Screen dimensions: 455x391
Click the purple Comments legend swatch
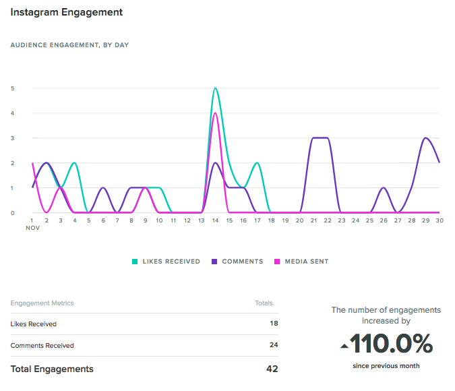click(x=214, y=262)
